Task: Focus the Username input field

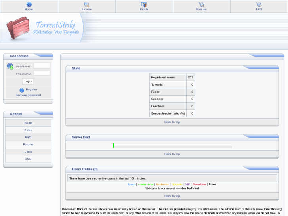Action: click(42, 66)
